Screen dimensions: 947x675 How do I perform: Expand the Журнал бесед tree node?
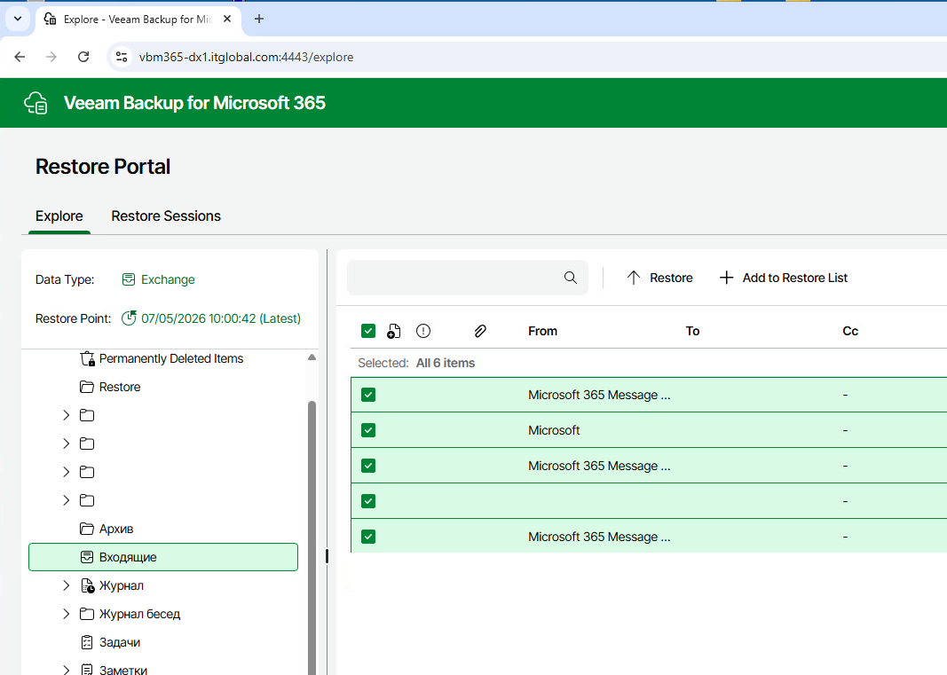click(67, 614)
